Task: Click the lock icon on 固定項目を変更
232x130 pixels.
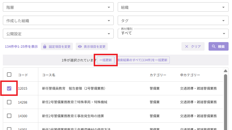Action: tap(45, 47)
